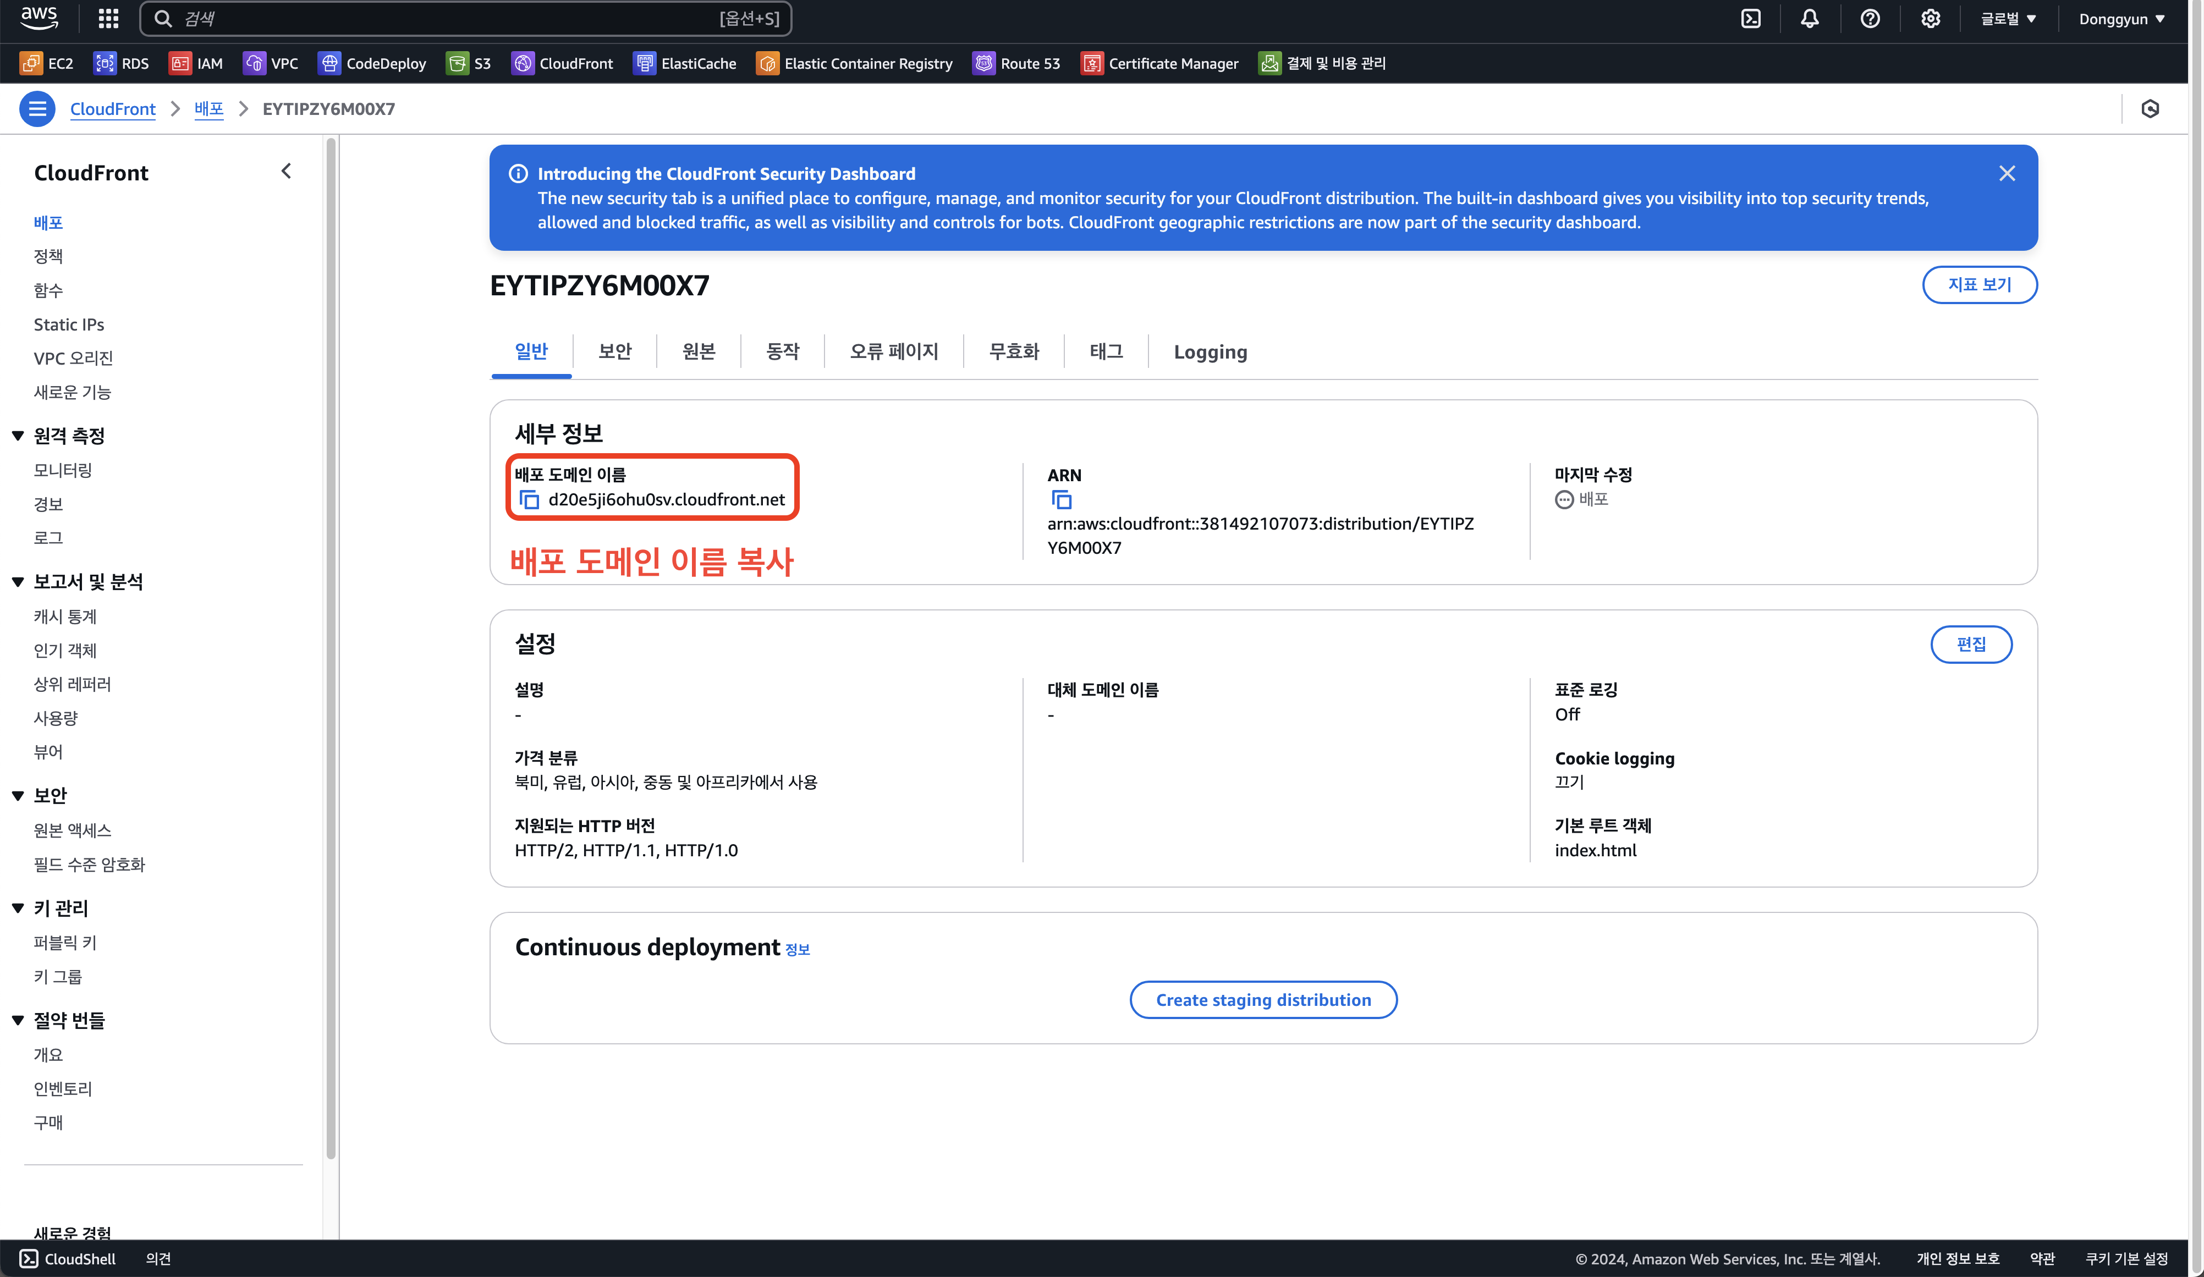Open the Continuous deployment 정보 link
Image resolution: width=2204 pixels, height=1277 pixels.
(x=798, y=950)
